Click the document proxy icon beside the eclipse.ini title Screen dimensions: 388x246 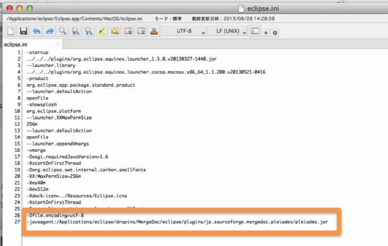click(x=241, y=8)
